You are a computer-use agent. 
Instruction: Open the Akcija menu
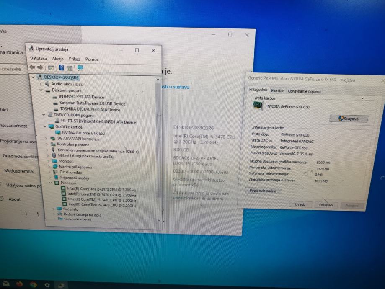click(x=58, y=59)
